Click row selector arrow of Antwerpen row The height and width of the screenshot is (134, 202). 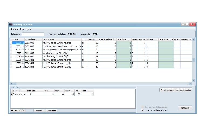[x=12, y=94]
